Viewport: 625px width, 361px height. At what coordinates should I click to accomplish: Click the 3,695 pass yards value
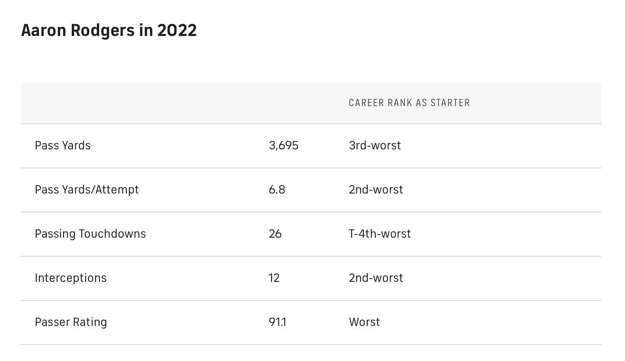pyautogui.click(x=283, y=145)
